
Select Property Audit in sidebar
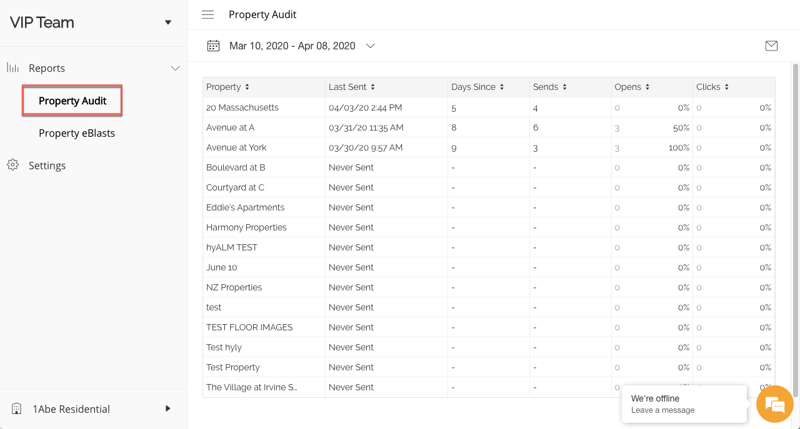coord(72,101)
